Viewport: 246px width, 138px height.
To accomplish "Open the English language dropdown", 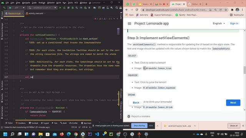I will click(219, 23).
